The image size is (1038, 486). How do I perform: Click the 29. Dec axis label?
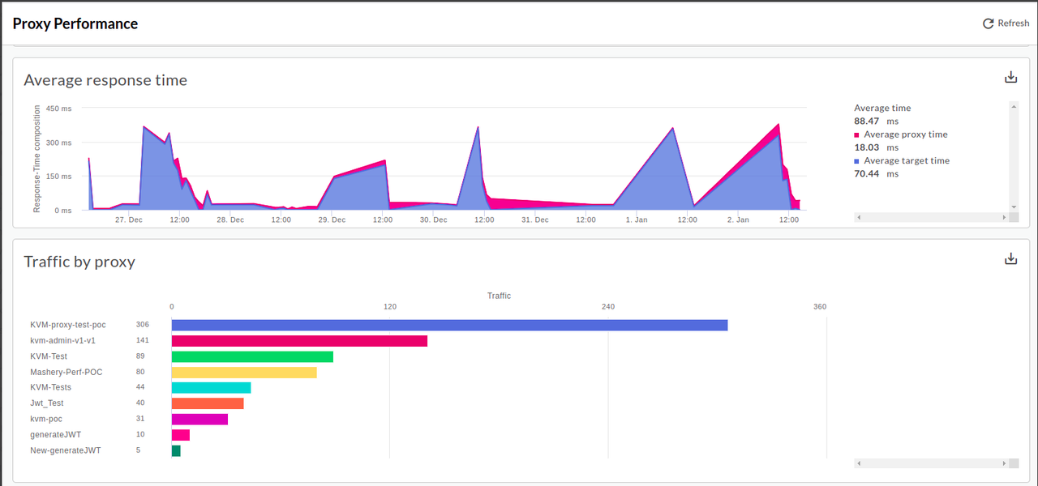[332, 220]
